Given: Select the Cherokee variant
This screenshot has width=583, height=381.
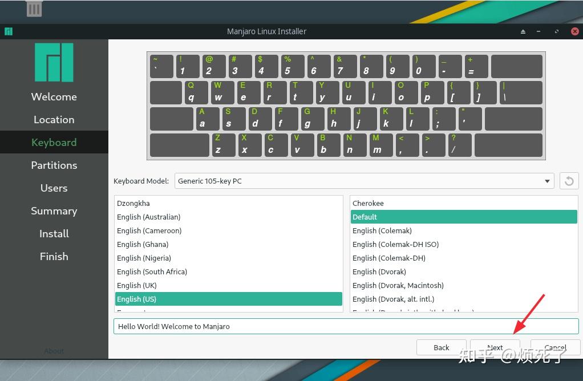Looking at the screenshot, I should (368, 203).
